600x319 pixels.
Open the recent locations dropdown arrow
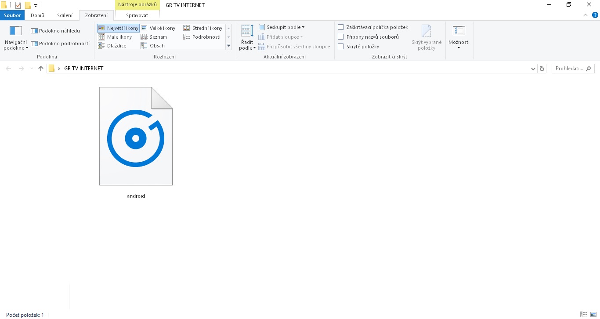(32, 69)
